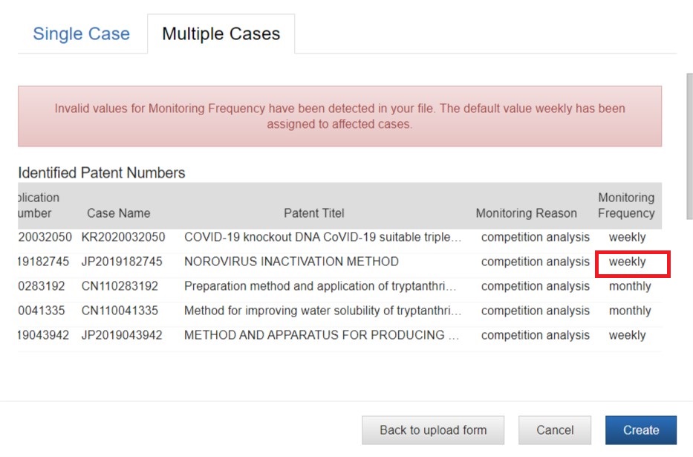Click the vertical scrollbar on the right
This screenshot has width=693, height=457.
[689, 146]
